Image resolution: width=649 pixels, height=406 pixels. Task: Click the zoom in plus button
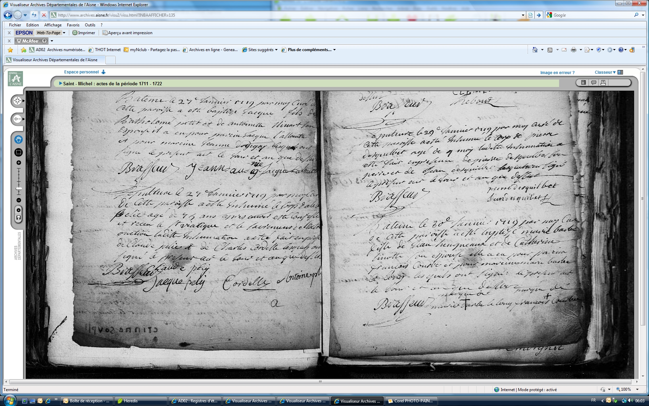point(19,163)
